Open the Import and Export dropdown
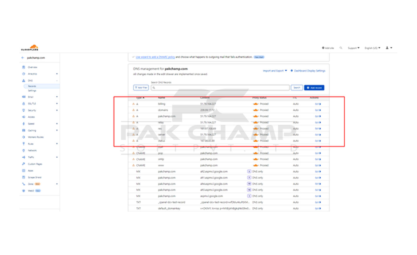The height and width of the screenshot is (255, 417). [x=275, y=71]
